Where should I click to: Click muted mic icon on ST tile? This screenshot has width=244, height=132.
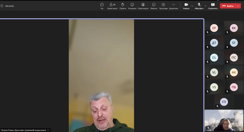[227, 47]
